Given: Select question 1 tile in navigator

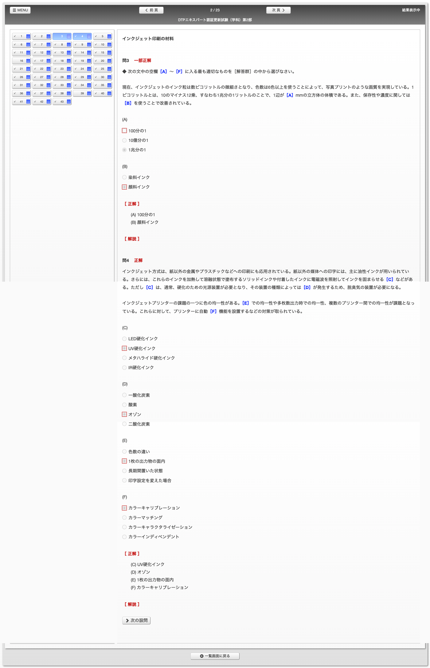Looking at the screenshot, I should (21, 36).
